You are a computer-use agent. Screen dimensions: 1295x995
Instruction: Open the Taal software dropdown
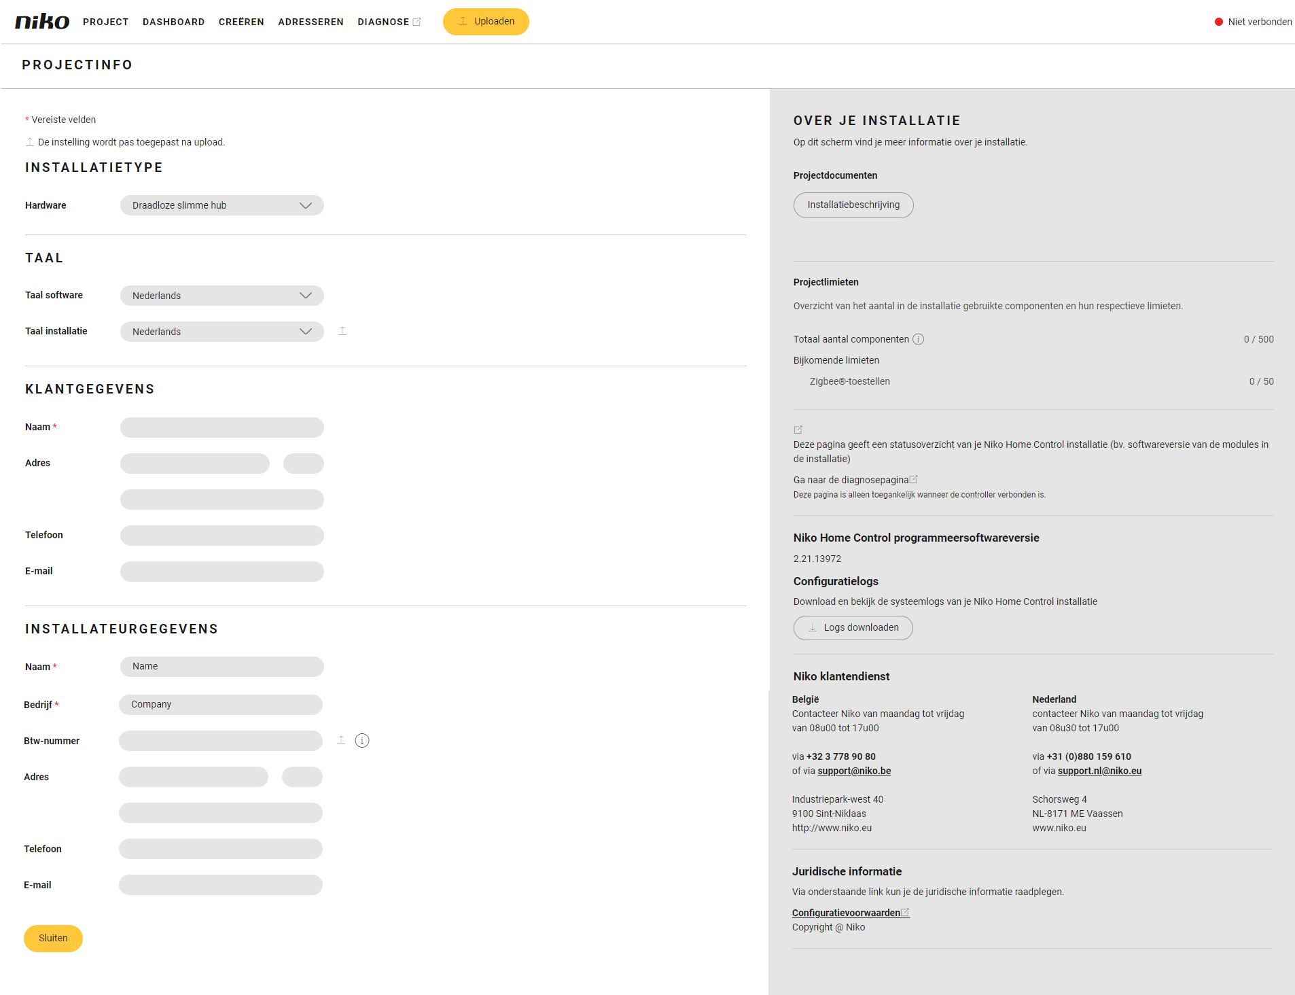click(222, 296)
